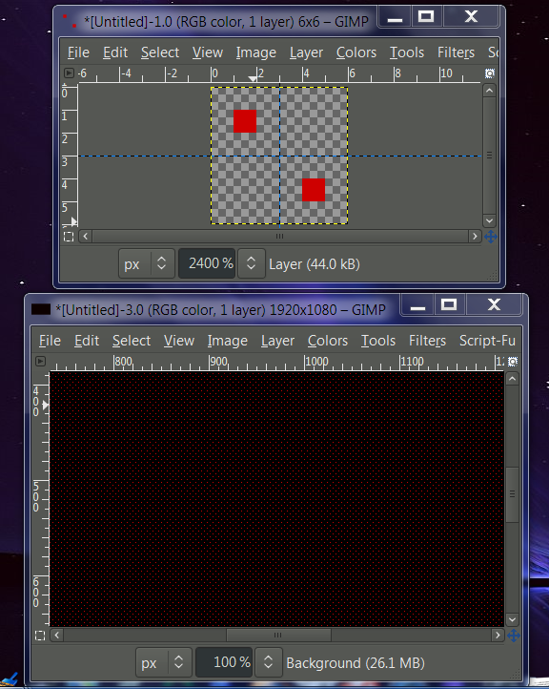Click the GIMP icon in 6x6 title bar
This screenshot has height=689, width=549.
70,21
